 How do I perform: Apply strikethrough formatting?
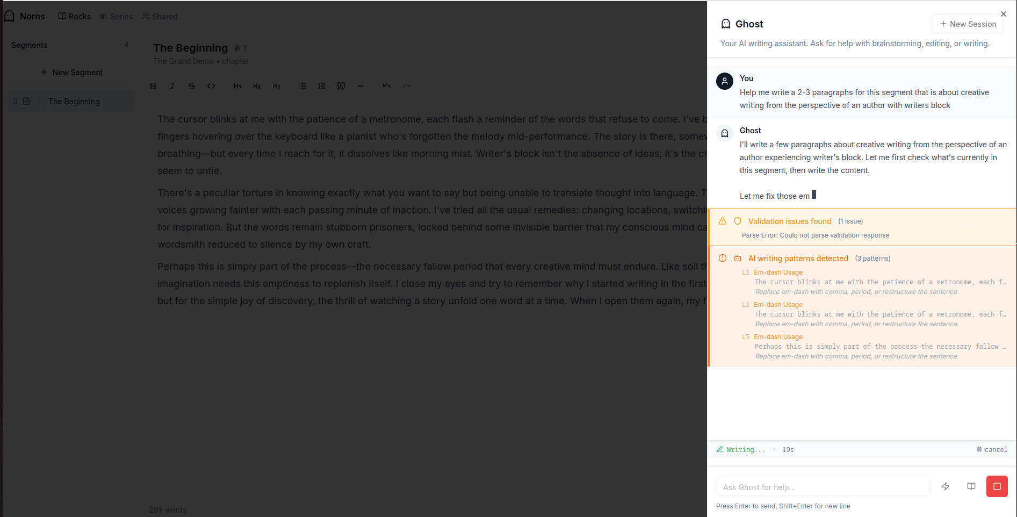click(x=192, y=86)
